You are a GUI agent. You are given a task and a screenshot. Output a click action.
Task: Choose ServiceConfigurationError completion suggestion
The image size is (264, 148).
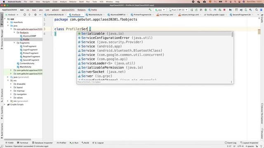(154, 38)
